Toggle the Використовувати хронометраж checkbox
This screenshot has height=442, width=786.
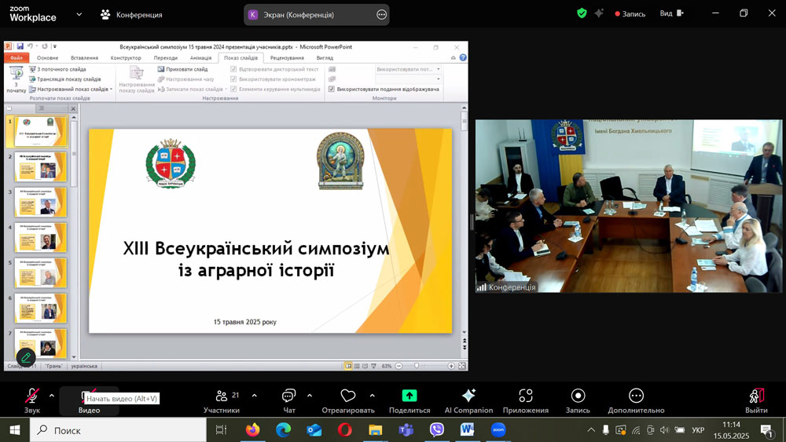233,79
